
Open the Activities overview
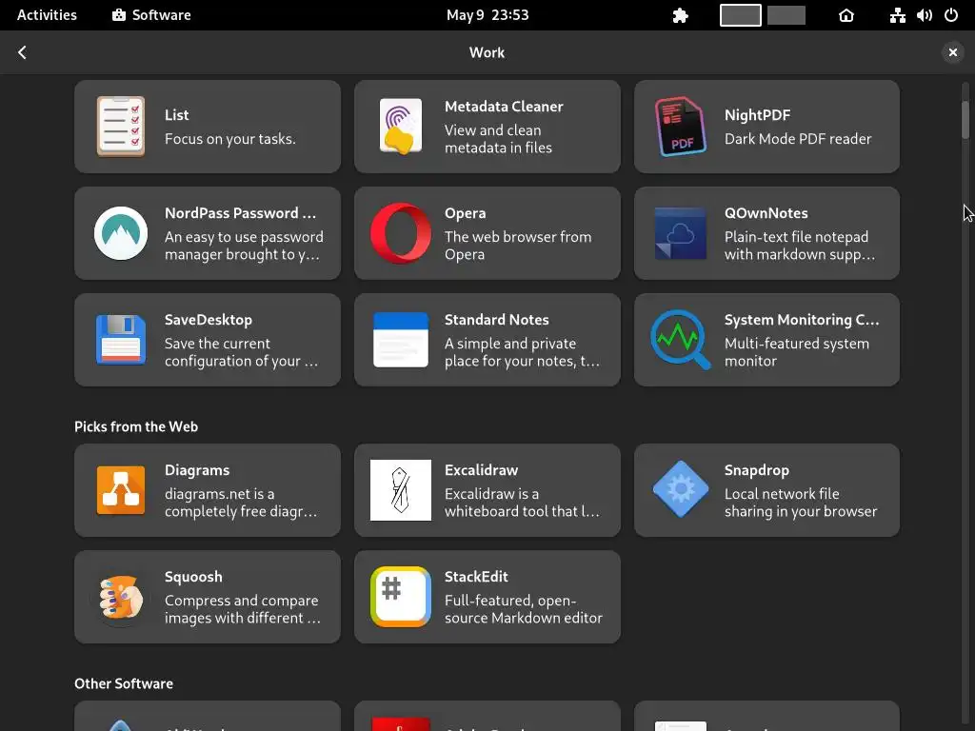[x=47, y=15]
